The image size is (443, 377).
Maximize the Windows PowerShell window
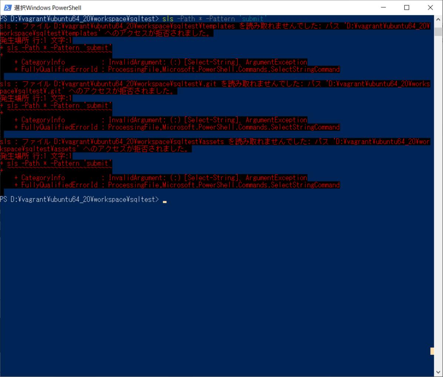(x=406, y=8)
